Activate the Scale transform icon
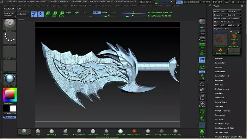Screen dimensions: 247x139 (55, 14)
